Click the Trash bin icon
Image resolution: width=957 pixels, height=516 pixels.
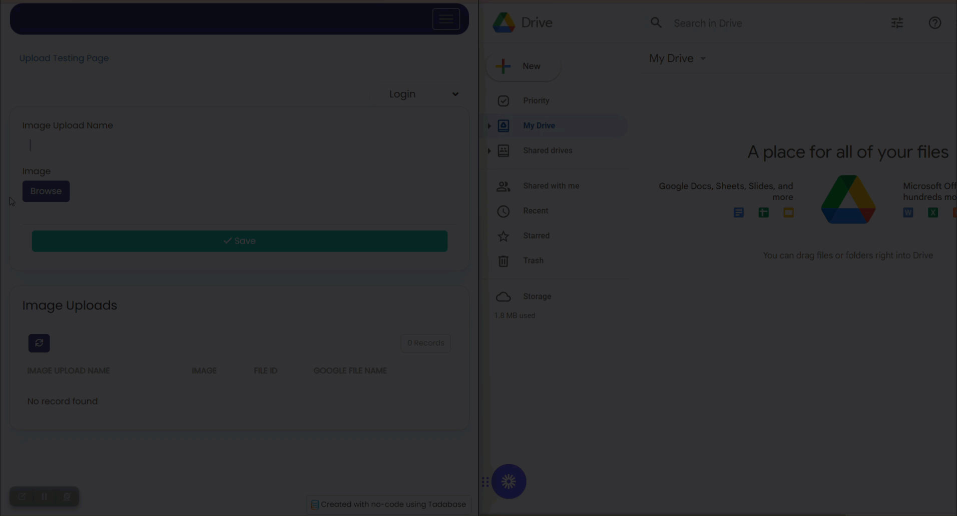coord(503,261)
